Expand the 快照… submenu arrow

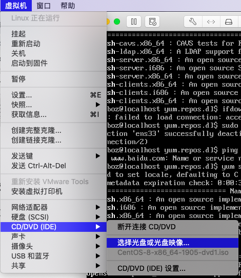pos(98,105)
